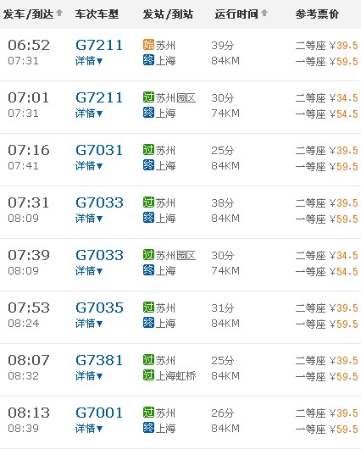Open train G7035 link
The image size is (361, 449).
tap(99, 308)
